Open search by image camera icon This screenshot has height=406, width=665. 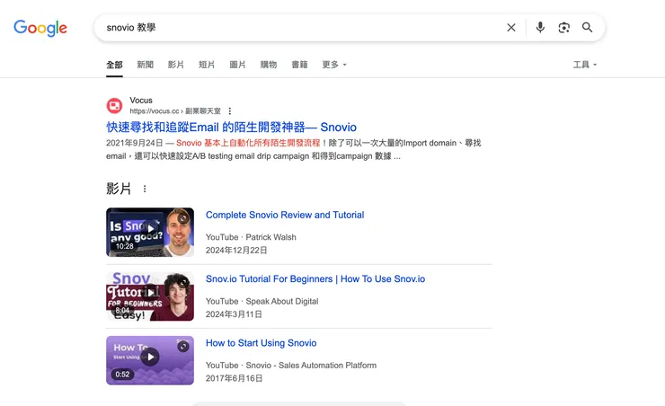(563, 28)
